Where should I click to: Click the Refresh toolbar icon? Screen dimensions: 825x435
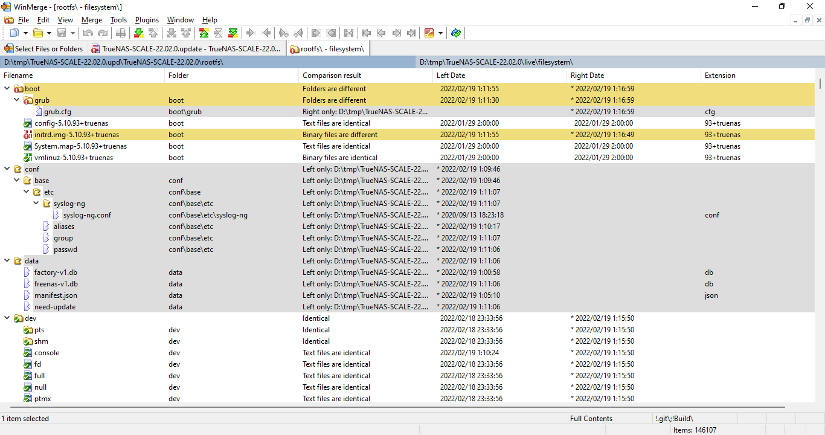pyautogui.click(x=455, y=33)
